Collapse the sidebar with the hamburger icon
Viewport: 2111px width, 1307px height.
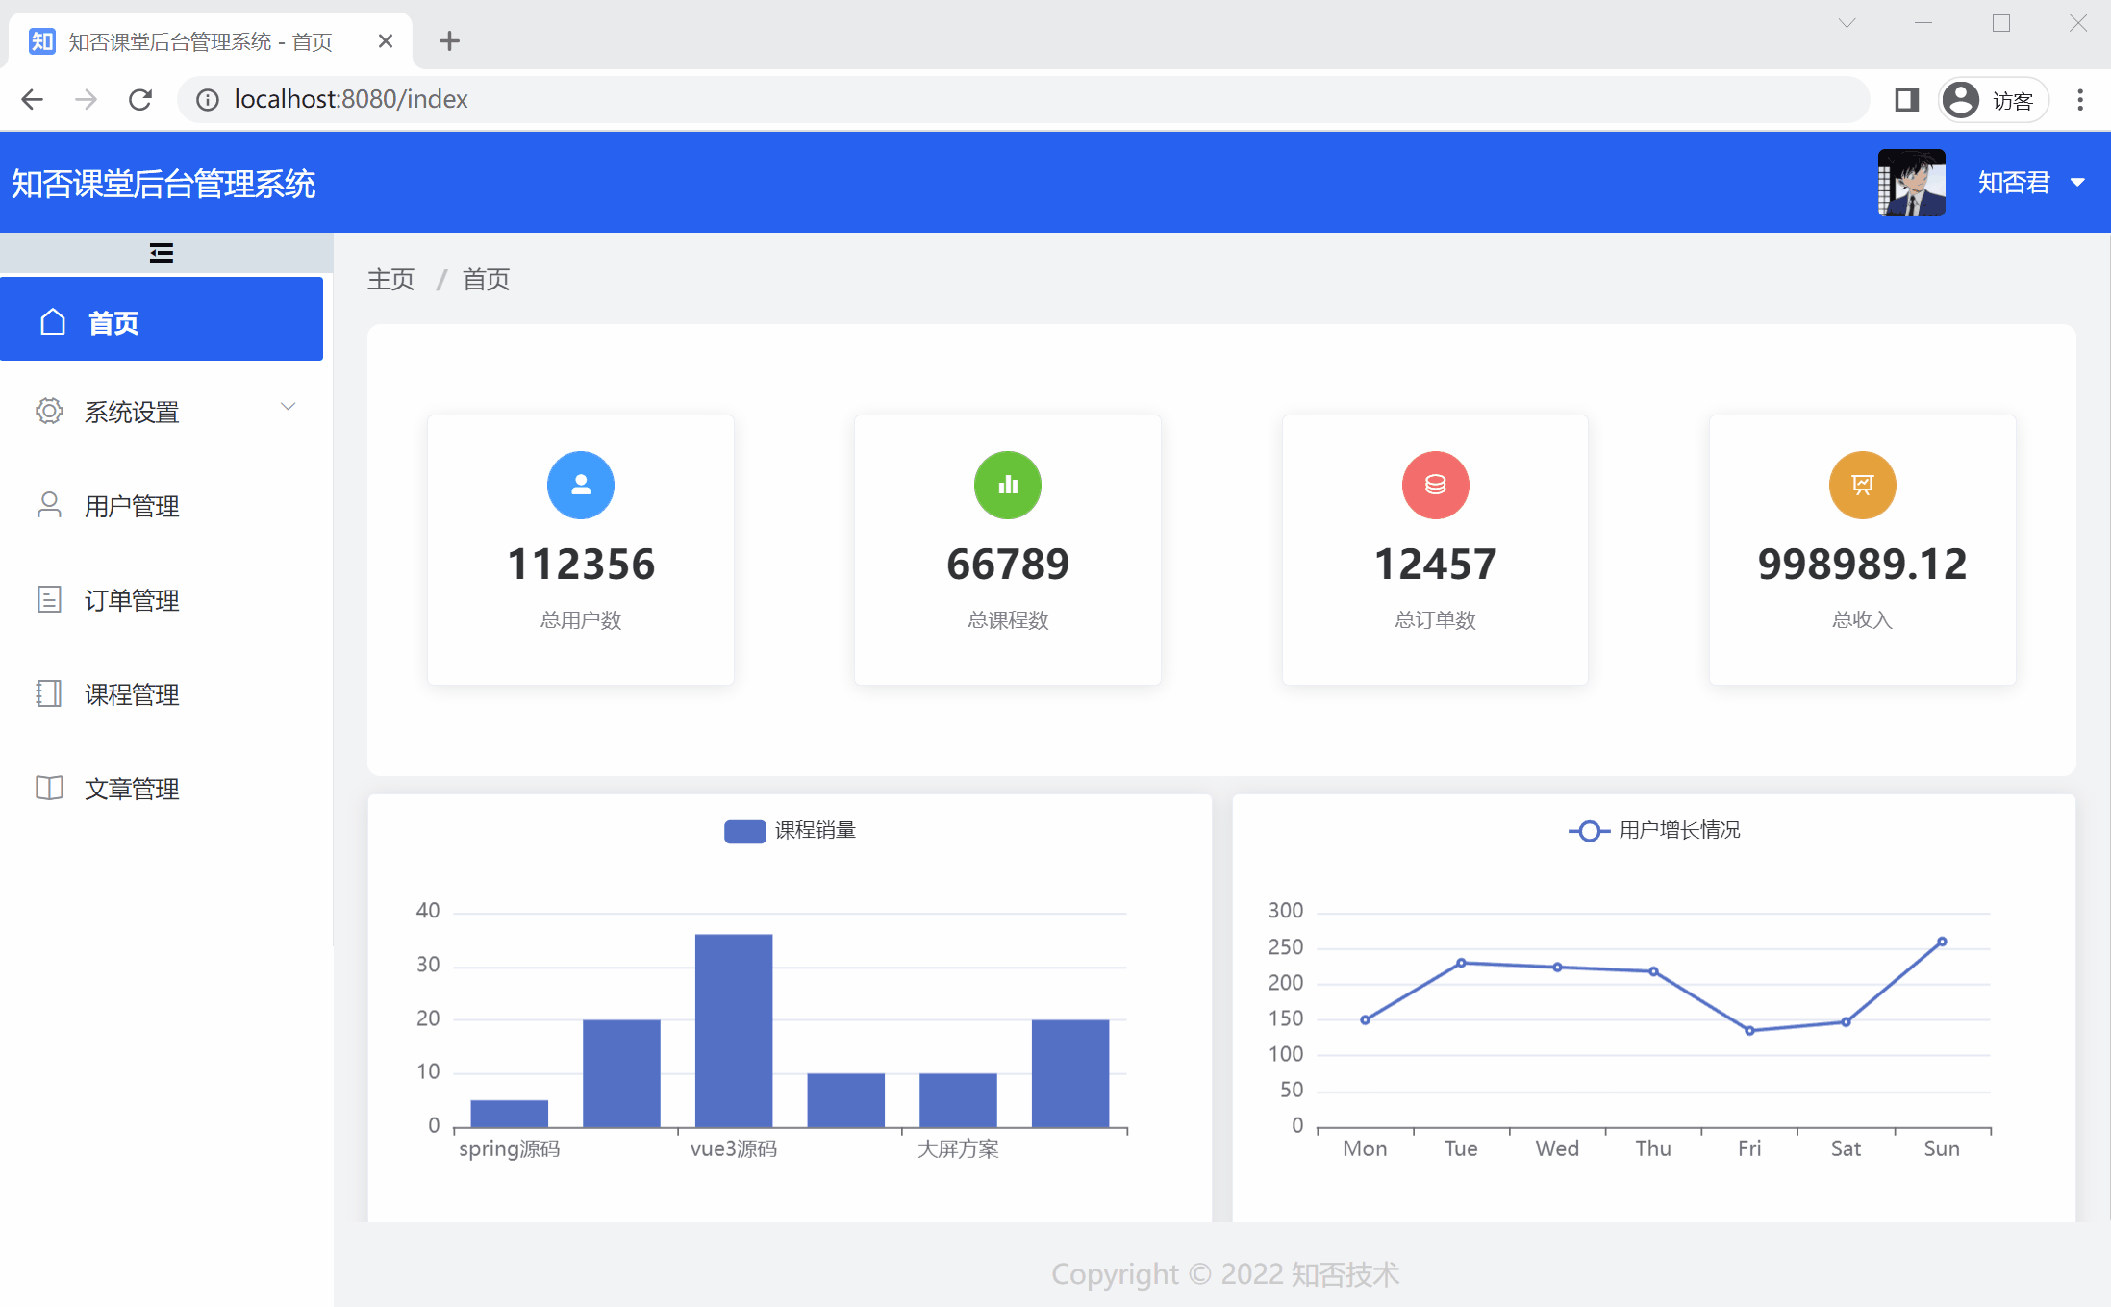pos(161,253)
